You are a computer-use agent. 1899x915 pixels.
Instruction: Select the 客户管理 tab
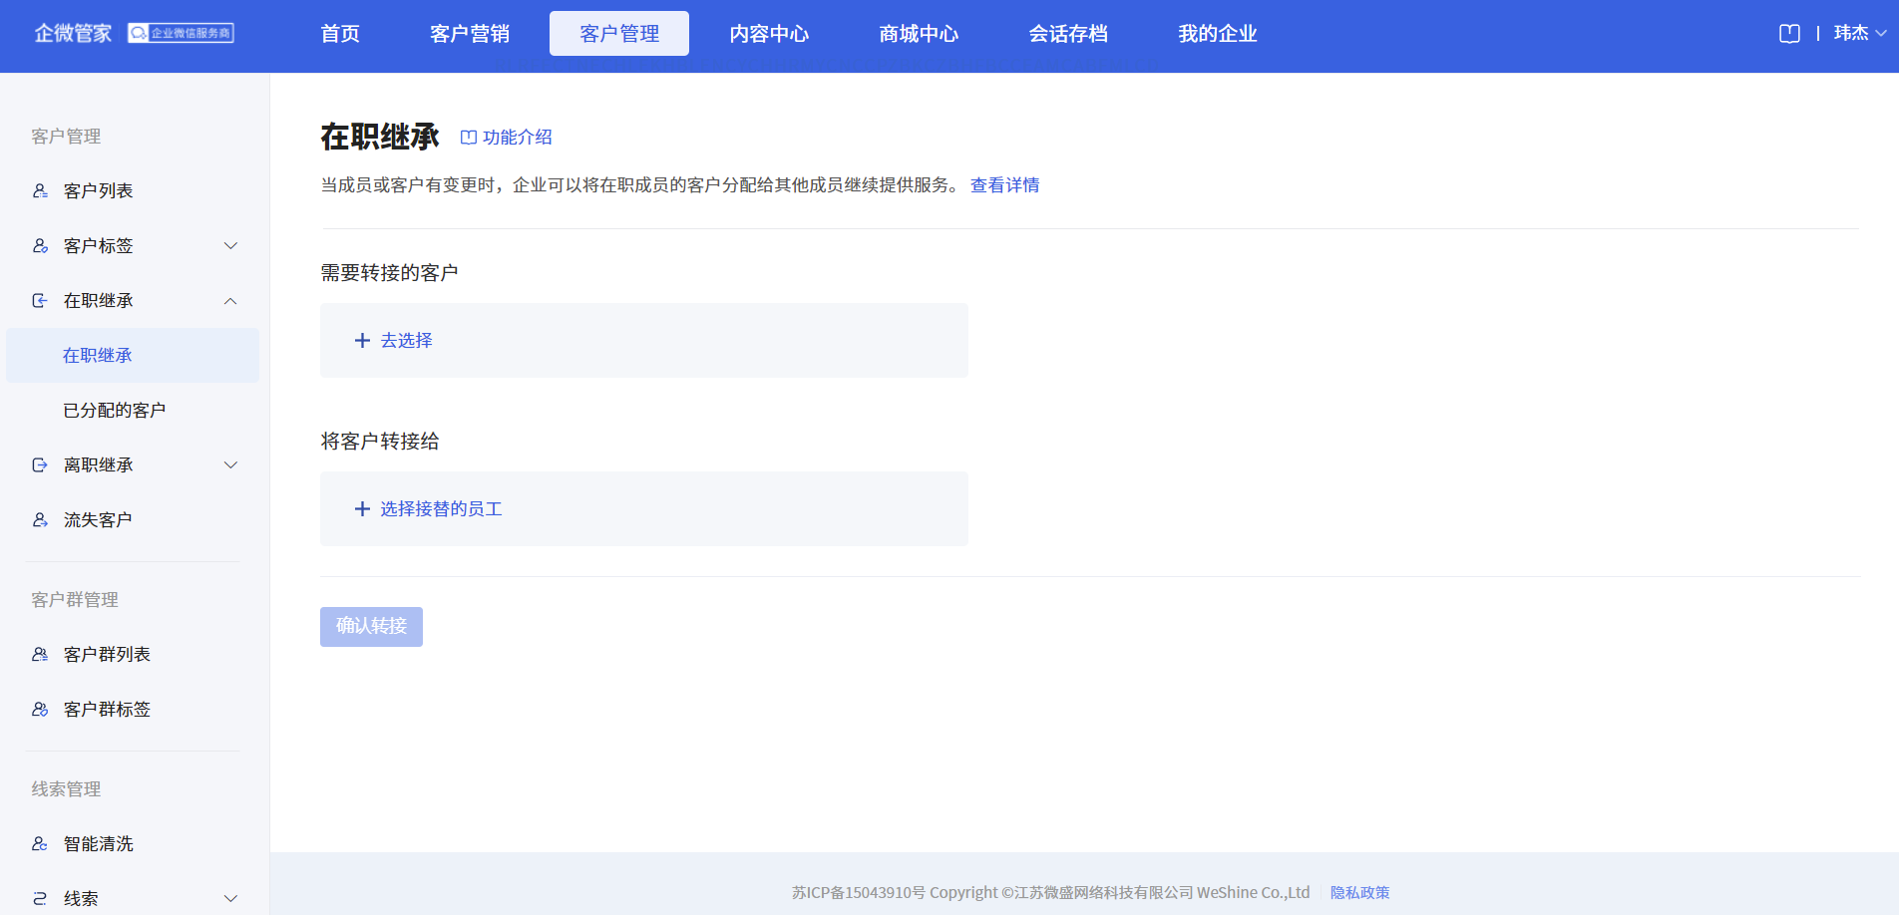coord(619,34)
